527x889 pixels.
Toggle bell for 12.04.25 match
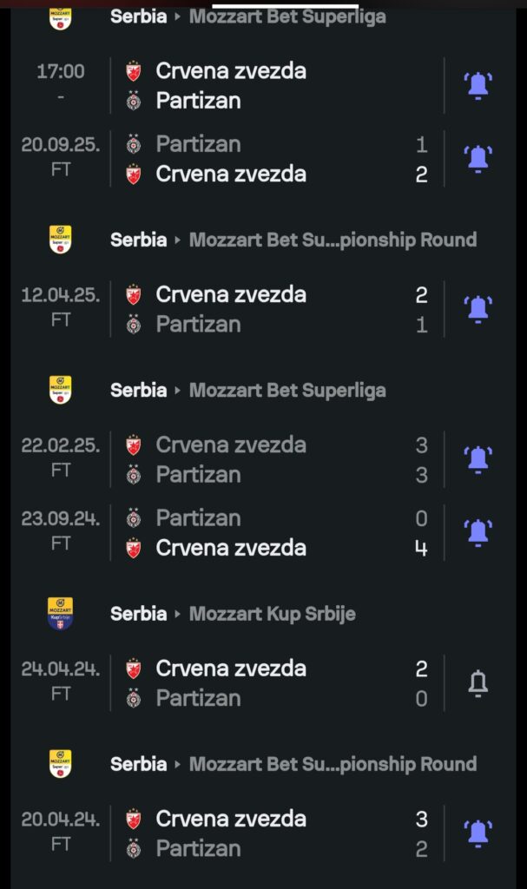coord(478,309)
